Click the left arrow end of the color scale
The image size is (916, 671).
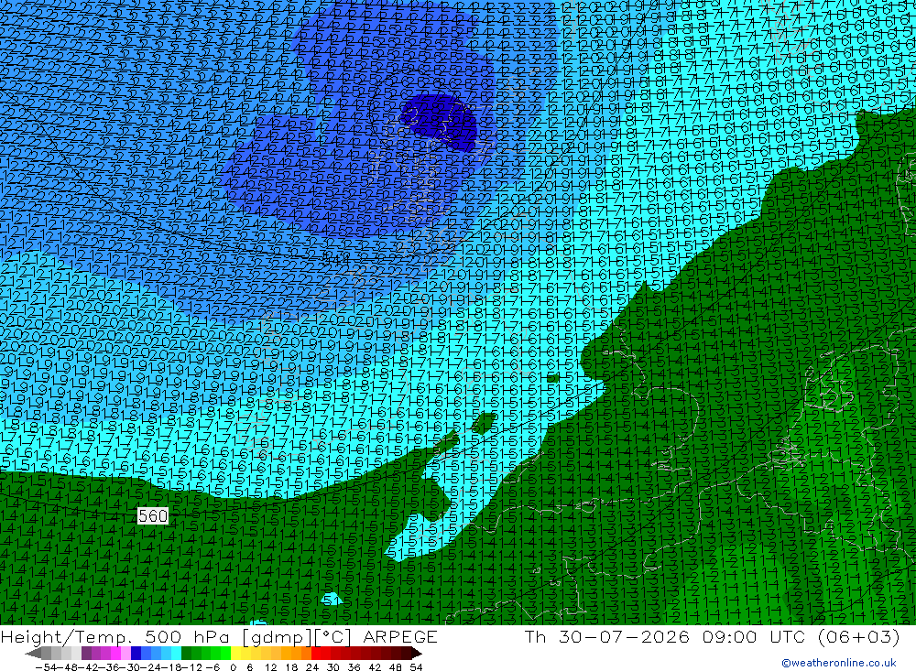[33, 653]
